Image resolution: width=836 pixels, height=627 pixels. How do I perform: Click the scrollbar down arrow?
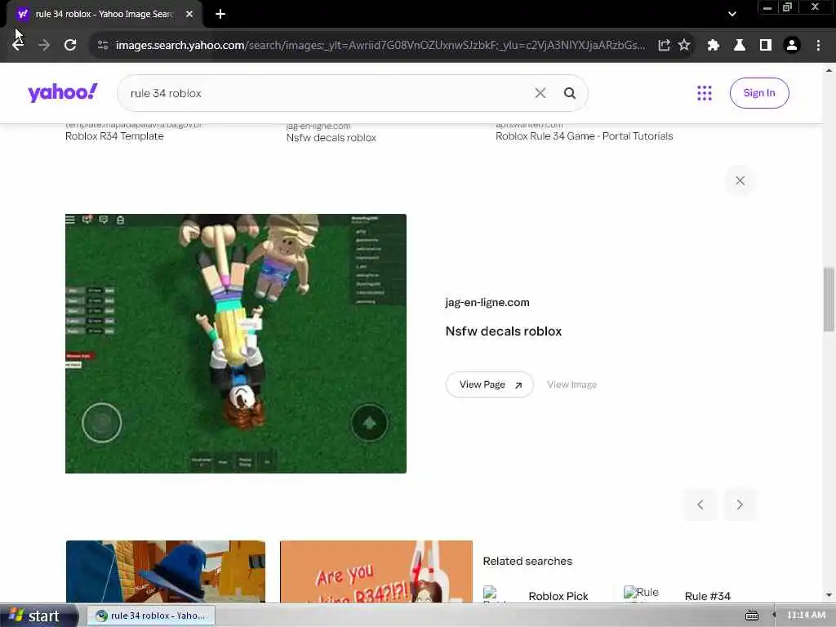(x=829, y=595)
